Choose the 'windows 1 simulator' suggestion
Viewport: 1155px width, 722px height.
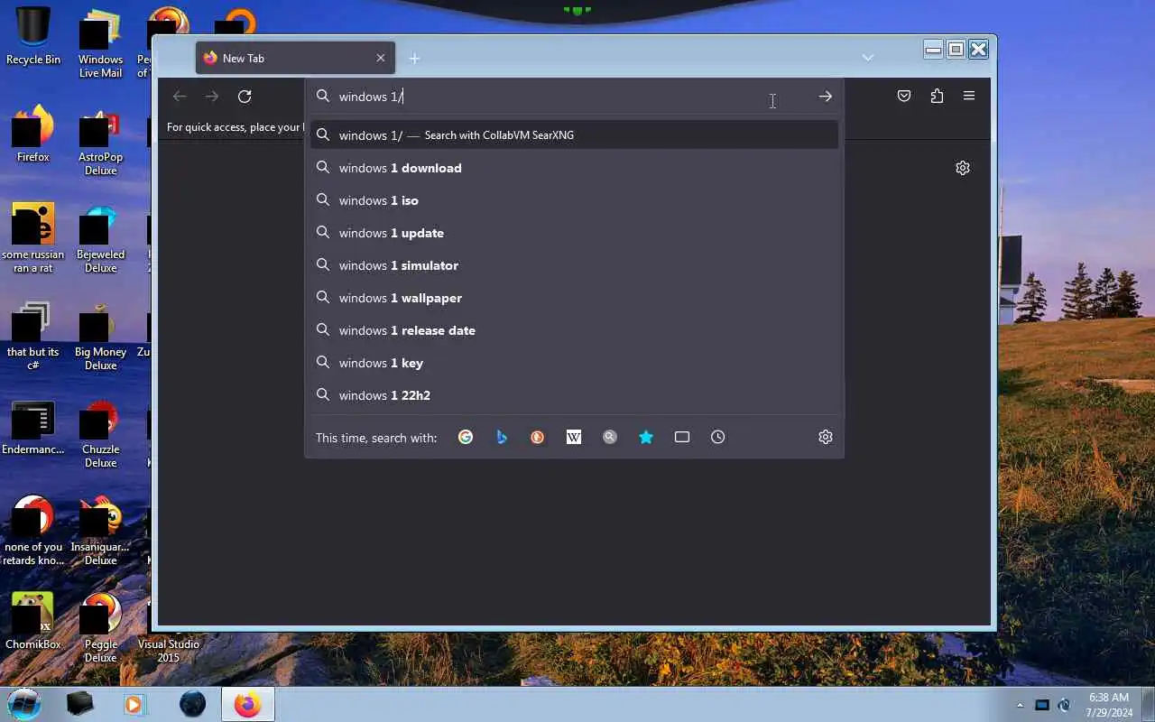(x=574, y=265)
